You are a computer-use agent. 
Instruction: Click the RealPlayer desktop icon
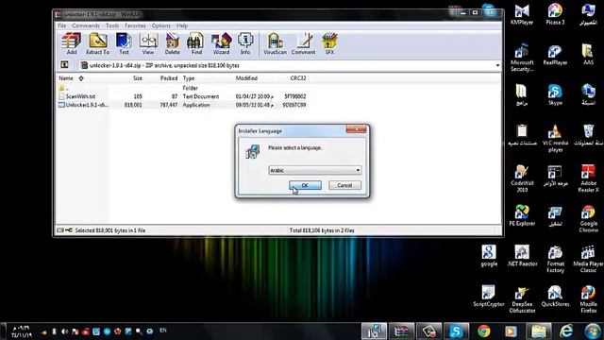tap(555, 55)
